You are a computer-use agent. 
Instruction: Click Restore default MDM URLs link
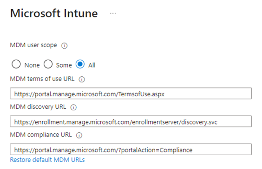[x=47, y=160]
